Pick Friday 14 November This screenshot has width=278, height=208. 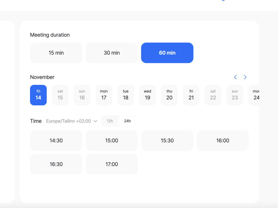[x=38, y=95]
